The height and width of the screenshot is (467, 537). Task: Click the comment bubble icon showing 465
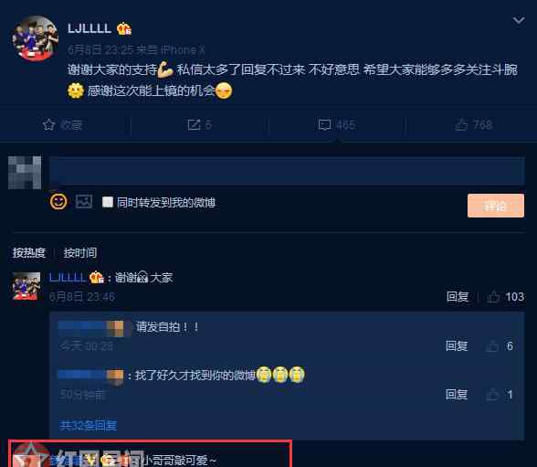click(324, 124)
